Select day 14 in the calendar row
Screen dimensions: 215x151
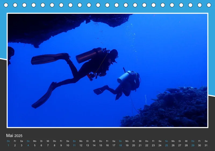94,145
